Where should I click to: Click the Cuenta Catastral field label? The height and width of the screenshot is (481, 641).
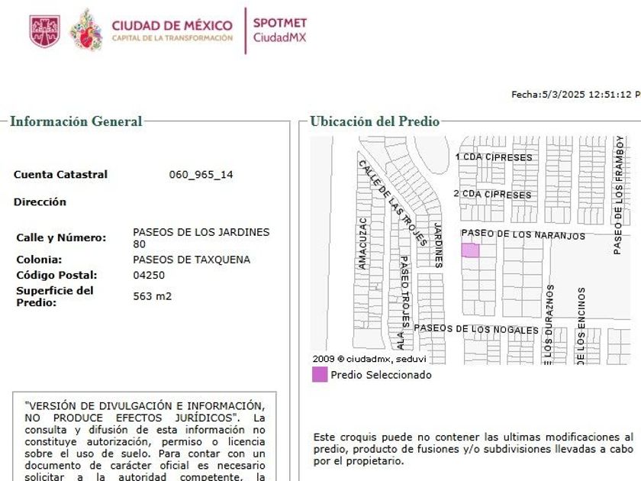(x=60, y=175)
